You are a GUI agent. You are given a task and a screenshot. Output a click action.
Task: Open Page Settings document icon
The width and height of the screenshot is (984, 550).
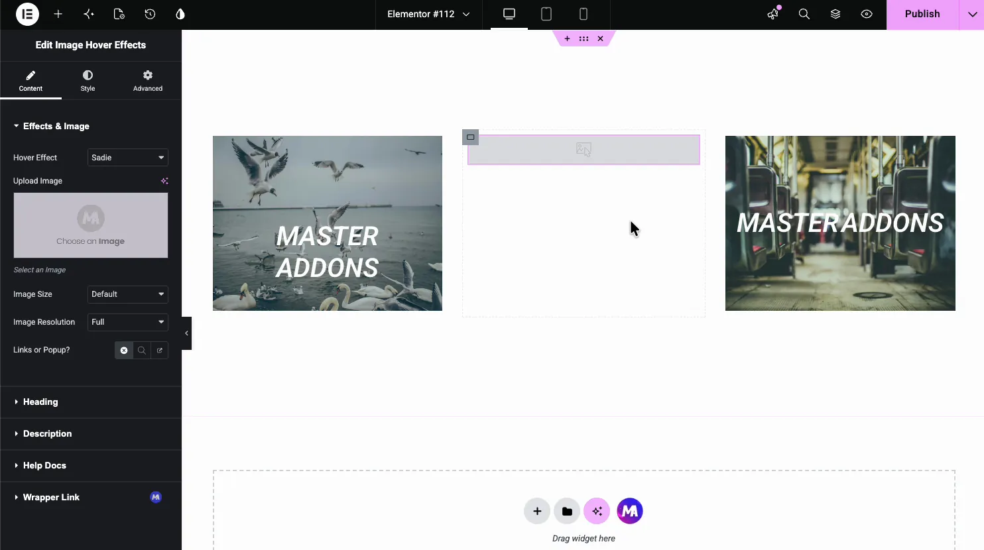tap(119, 14)
